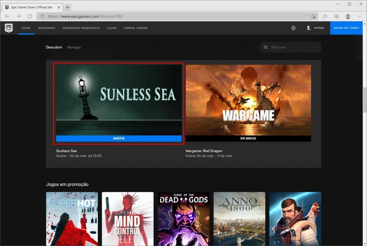Open the browser favorites list icon

(x=325, y=16)
